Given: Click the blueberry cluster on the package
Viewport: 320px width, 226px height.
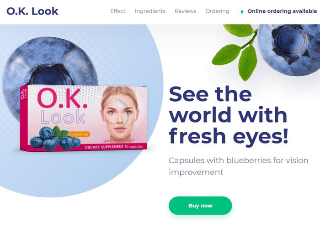Looking at the screenshot, I should point(55,138).
